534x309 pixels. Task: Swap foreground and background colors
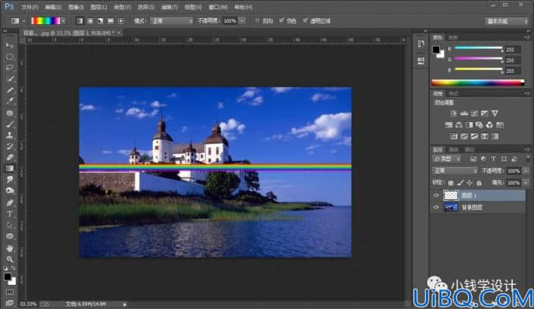[x=13, y=268]
